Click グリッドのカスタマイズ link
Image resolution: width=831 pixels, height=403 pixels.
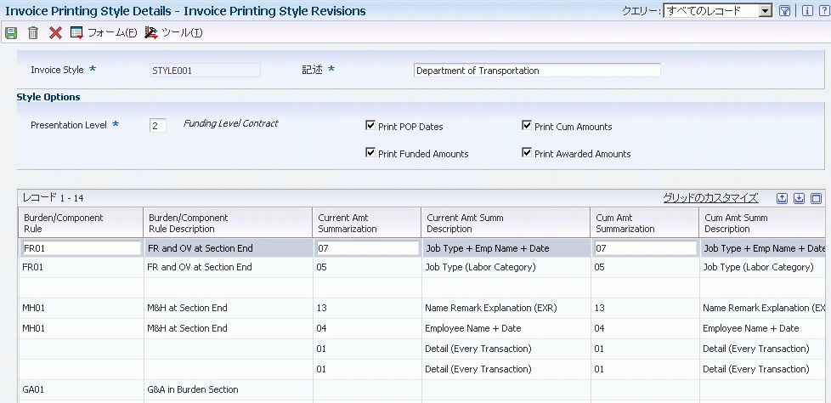pos(710,198)
